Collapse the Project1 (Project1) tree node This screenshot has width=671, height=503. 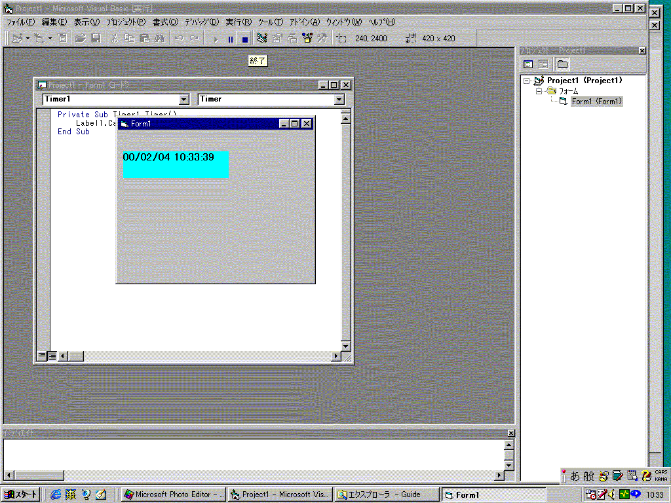click(526, 81)
